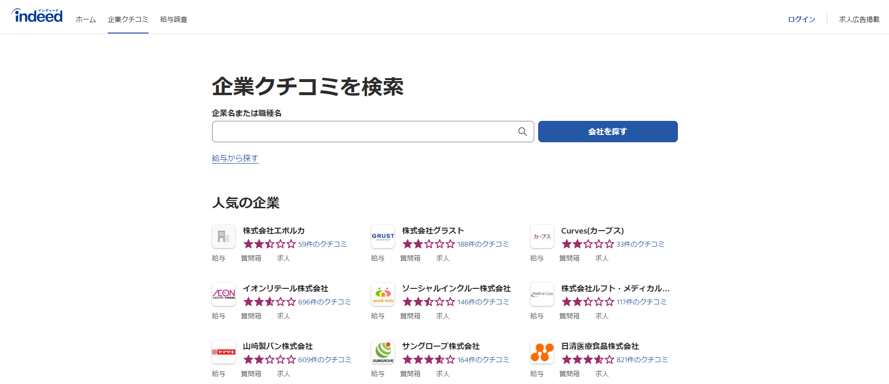Open 質問箱 under サングローブ株式会社
Screen dimensions: 889x384
coord(411,374)
